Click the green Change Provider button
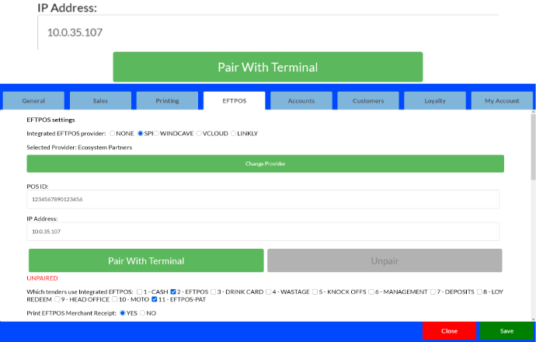Image resolution: width=536 pixels, height=342 pixels. 266,164
